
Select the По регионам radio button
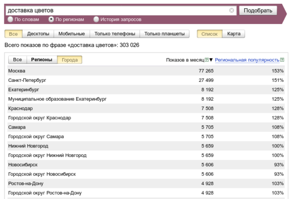pos(51,19)
